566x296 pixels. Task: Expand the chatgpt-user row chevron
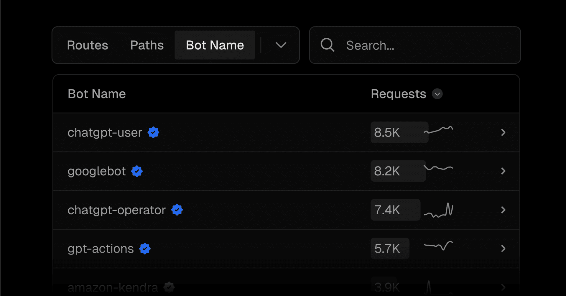(503, 132)
